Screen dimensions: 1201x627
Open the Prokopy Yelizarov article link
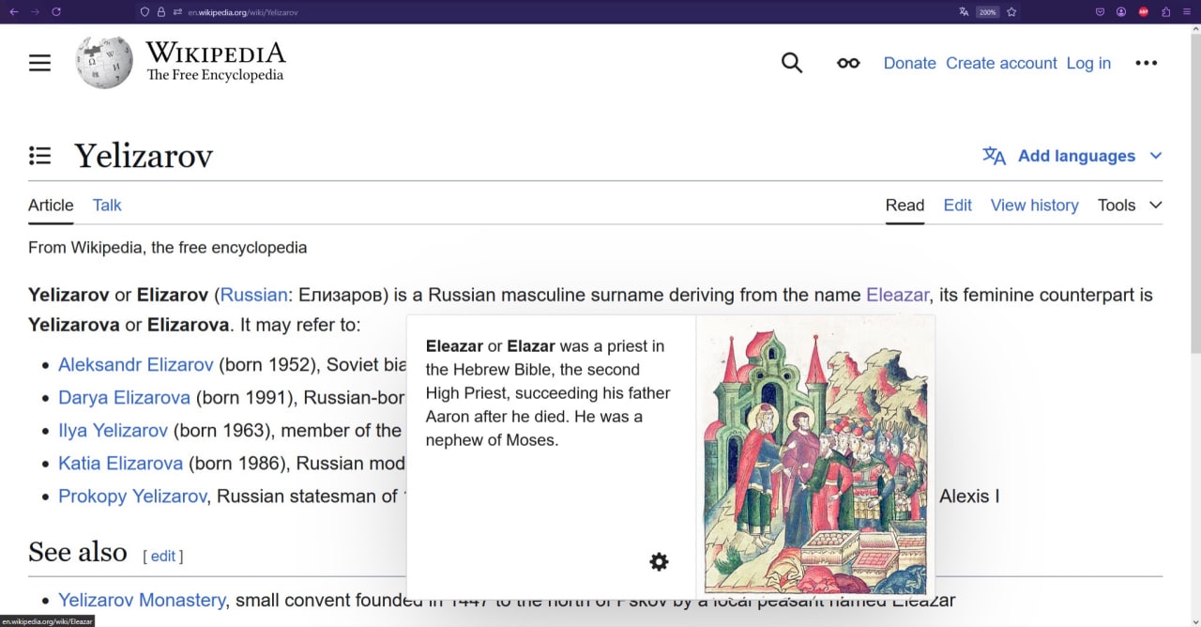(x=132, y=496)
